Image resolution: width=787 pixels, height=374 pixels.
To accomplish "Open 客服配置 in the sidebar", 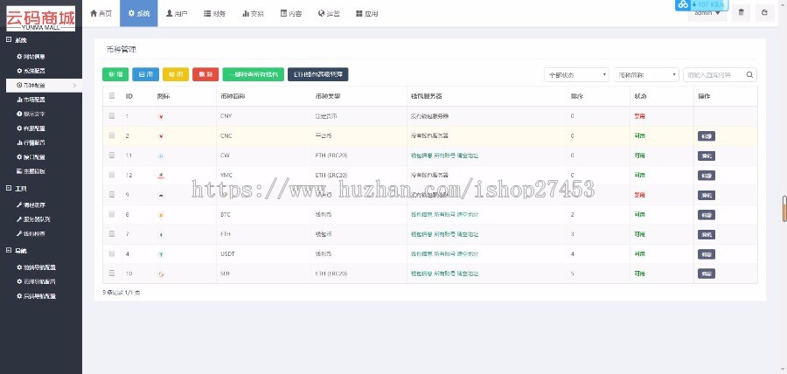I will pyautogui.click(x=31, y=128).
